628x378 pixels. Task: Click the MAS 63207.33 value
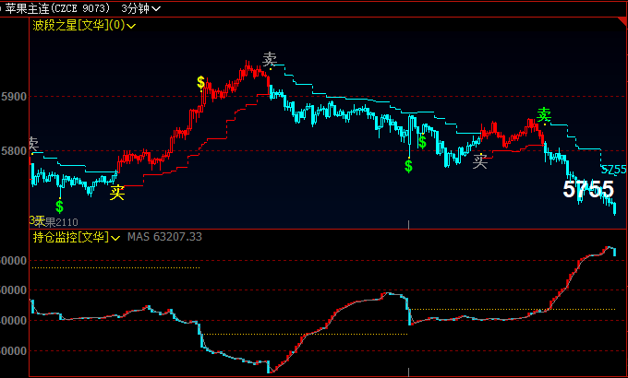click(164, 237)
